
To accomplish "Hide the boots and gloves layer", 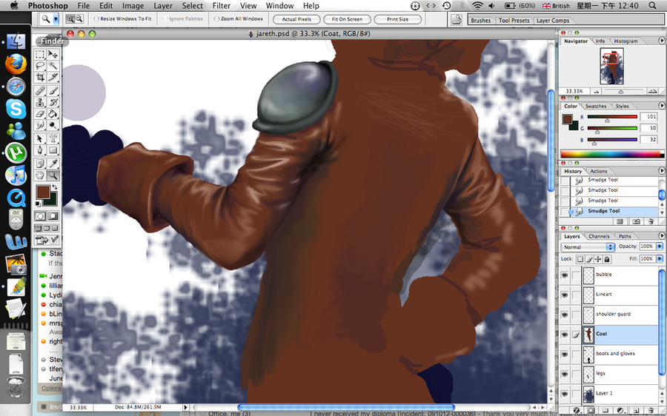I will point(565,354).
